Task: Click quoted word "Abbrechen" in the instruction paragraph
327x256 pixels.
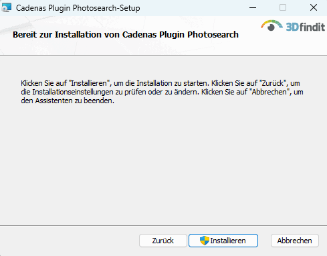Action: pyautogui.click(x=270, y=92)
